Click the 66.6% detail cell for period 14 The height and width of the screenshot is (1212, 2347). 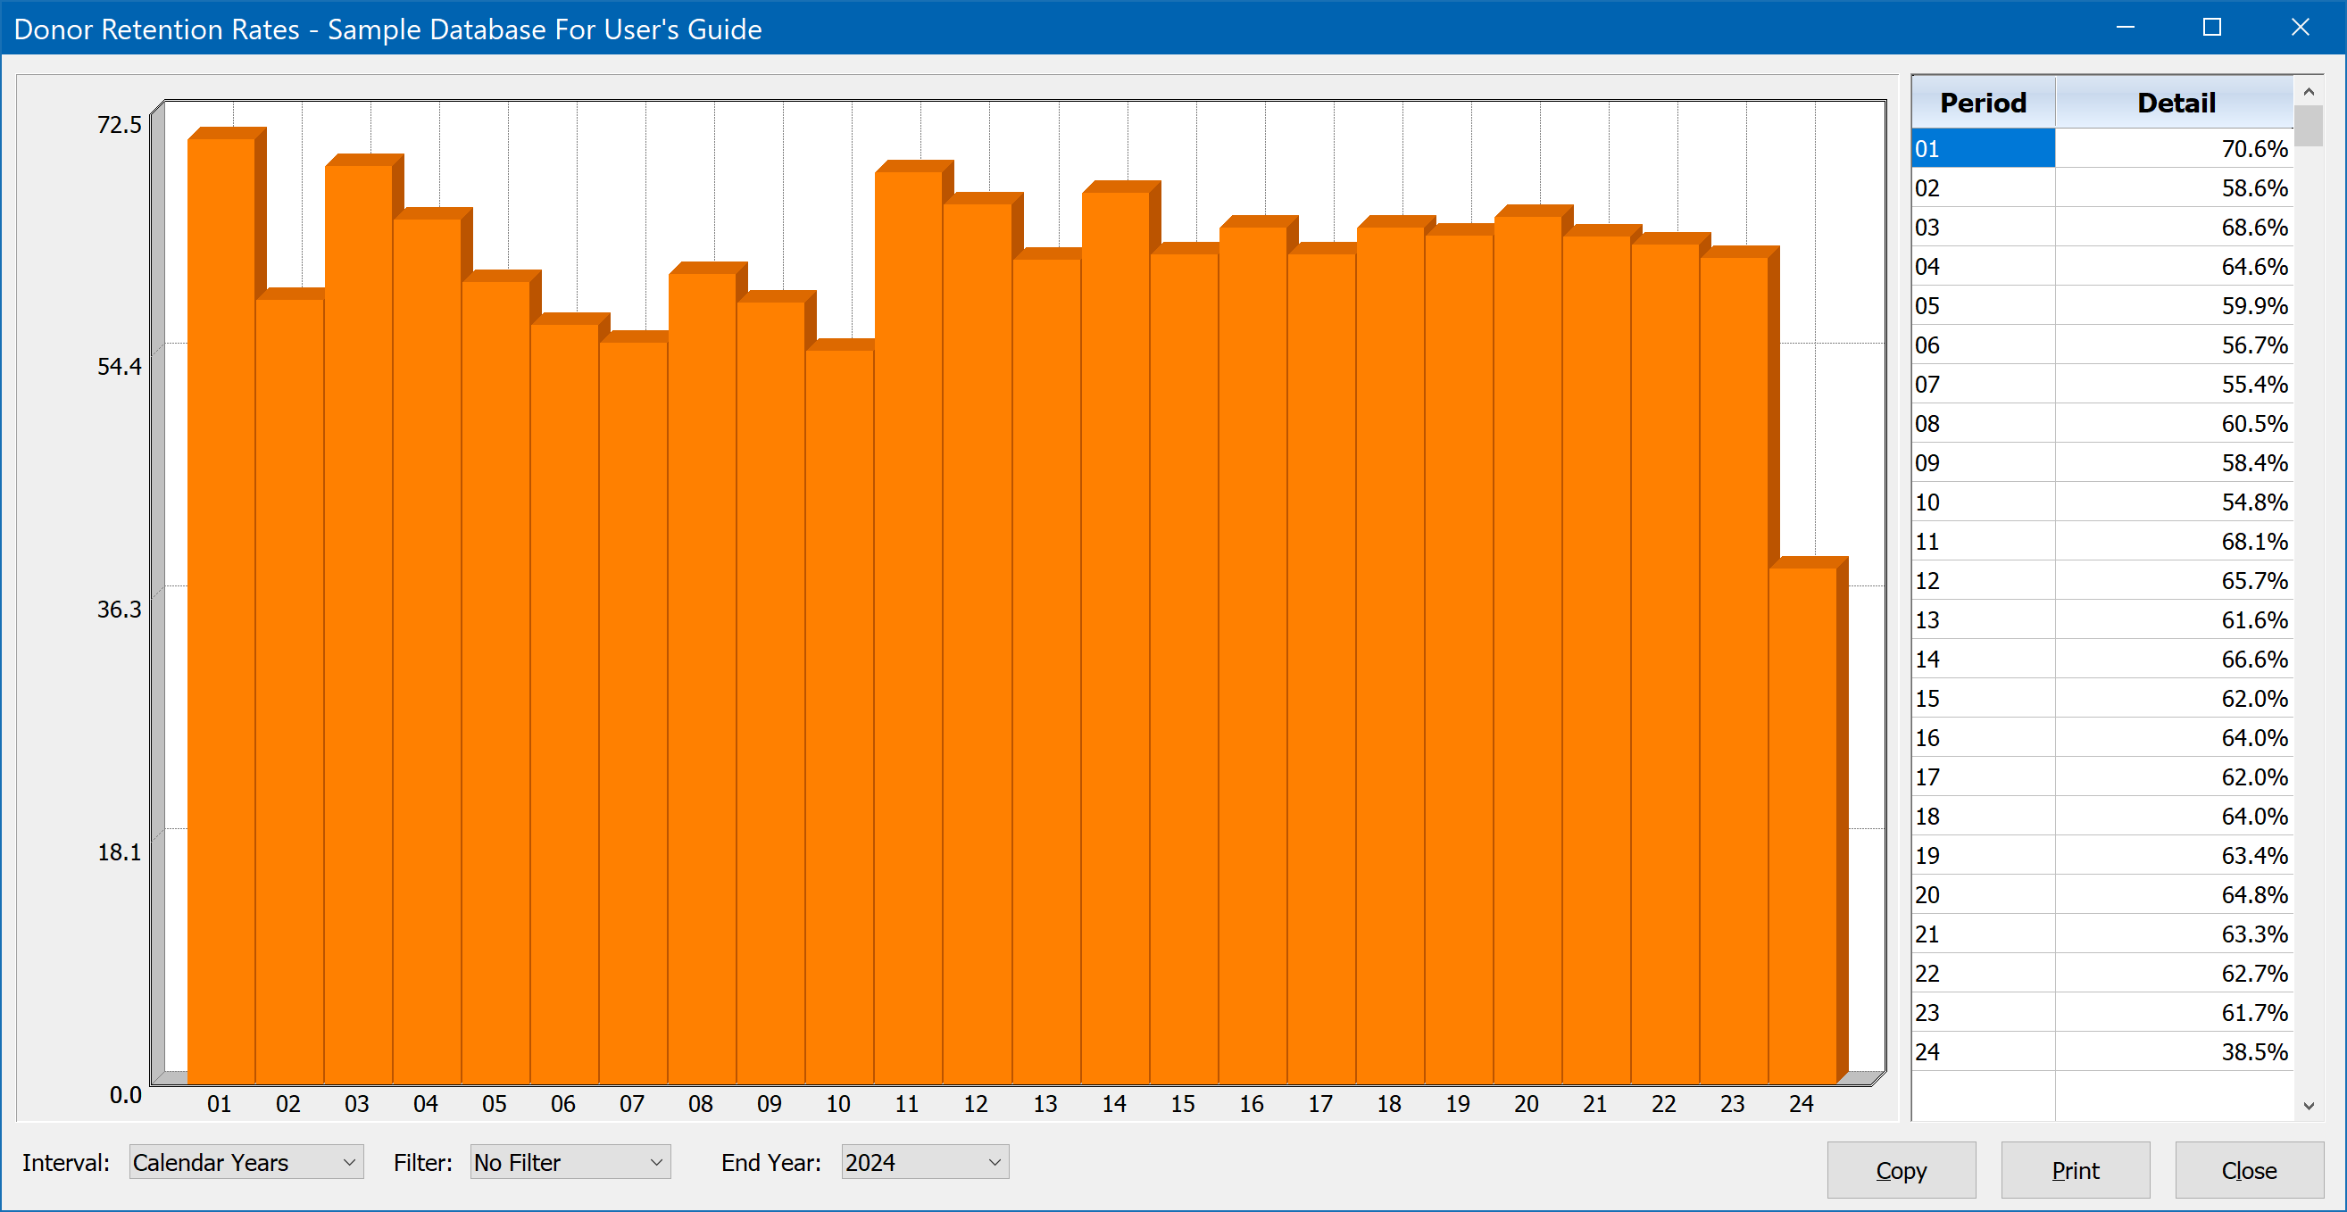(2175, 659)
